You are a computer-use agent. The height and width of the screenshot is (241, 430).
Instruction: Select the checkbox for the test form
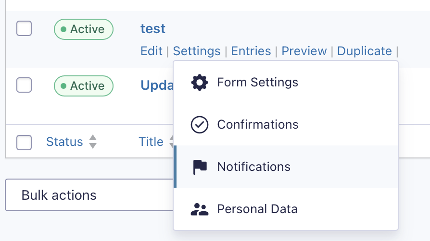pos(24,28)
